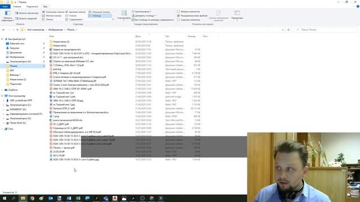Switch to the Home (Главная) ribbon tab
Image resolution: width=360 pixels, height=202 pixels.
pos(17,7)
